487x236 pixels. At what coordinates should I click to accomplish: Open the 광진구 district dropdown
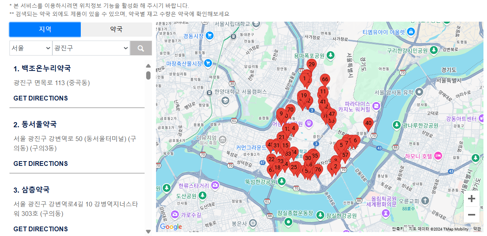pyautogui.click(x=91, y=48)
